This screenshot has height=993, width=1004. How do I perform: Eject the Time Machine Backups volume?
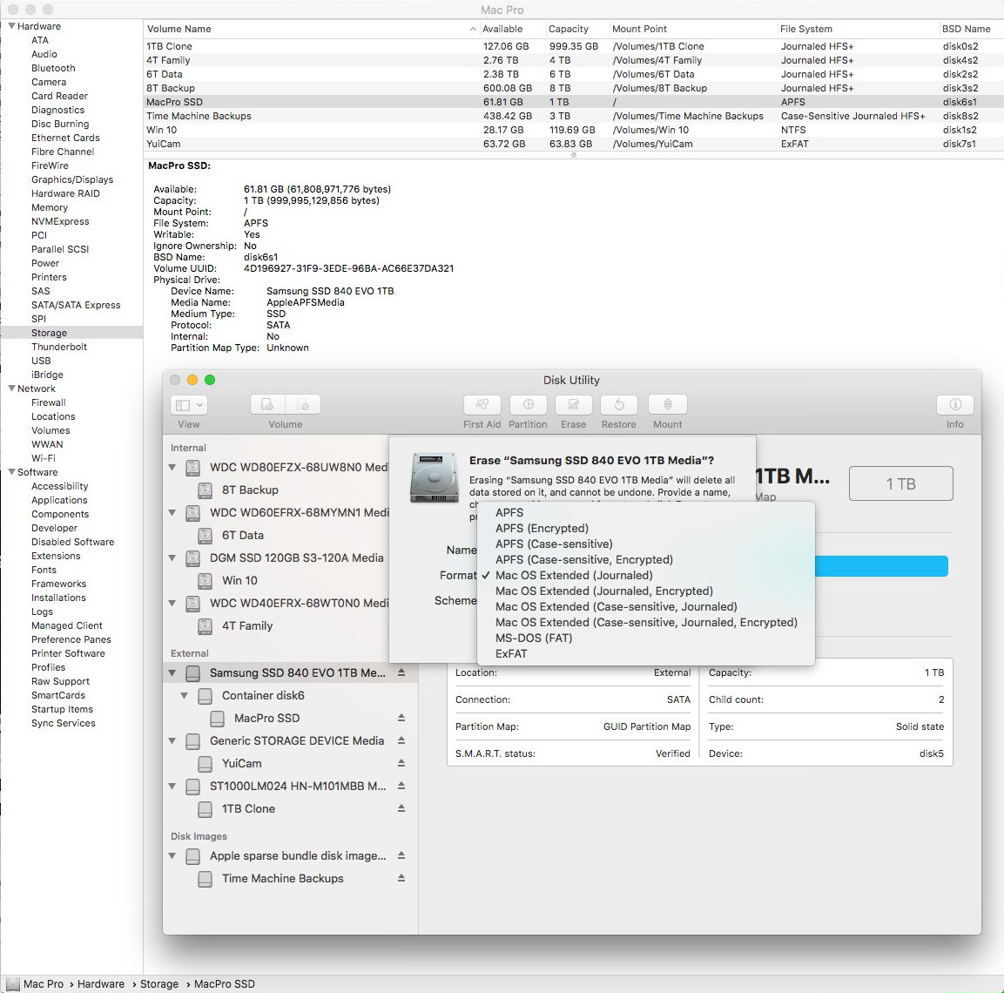pyautogui.click(x=401, y=878)
